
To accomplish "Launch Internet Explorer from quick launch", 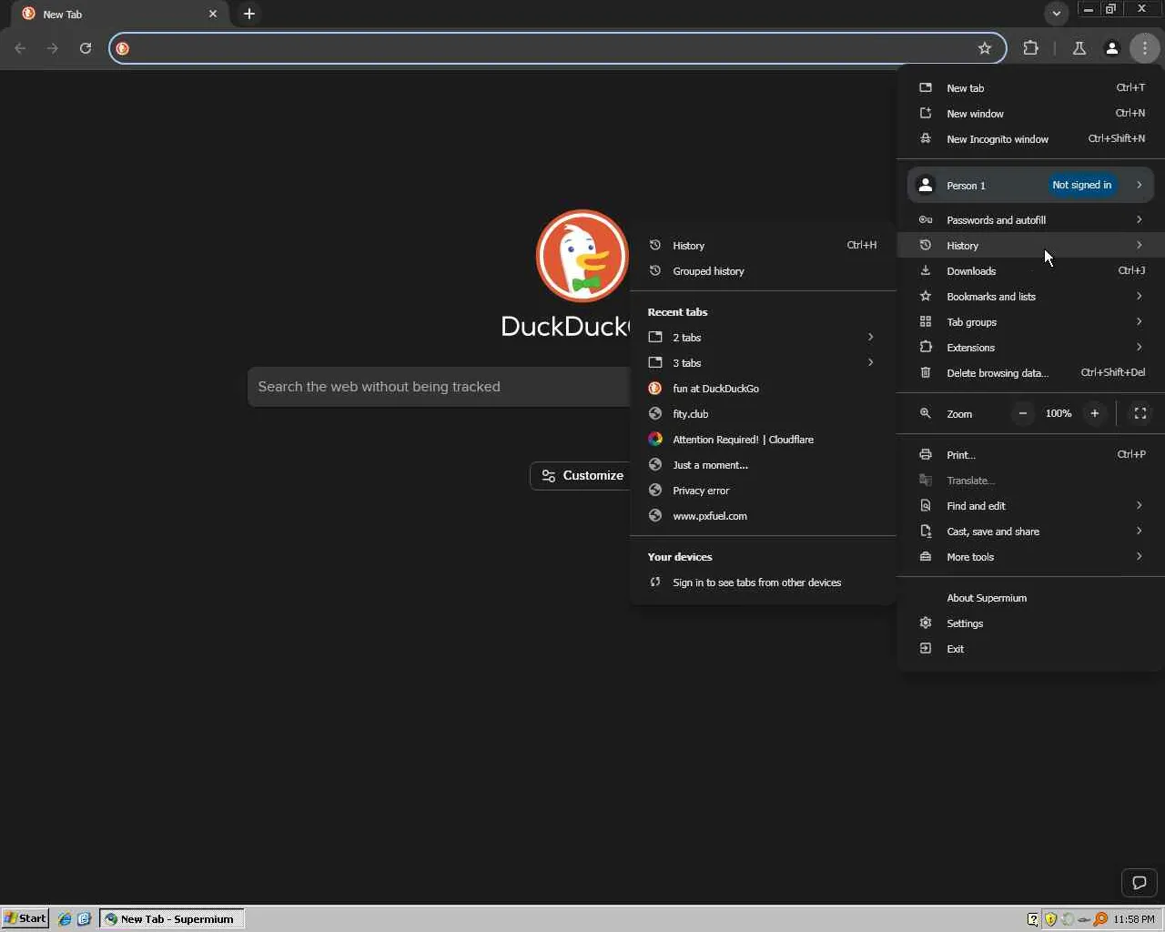I will (x=65, y=919).
